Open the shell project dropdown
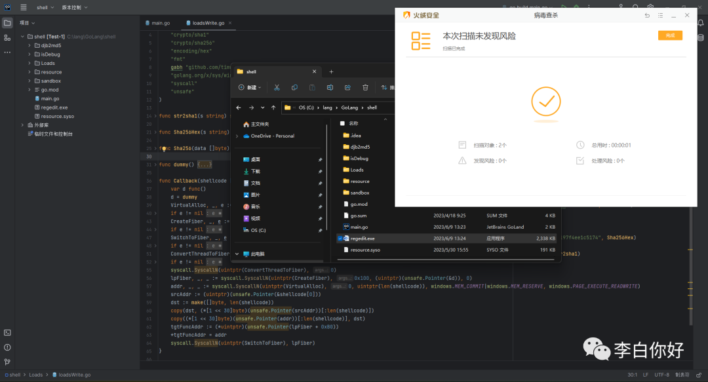 (45, 7)
